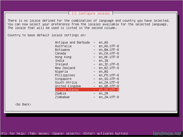The height and width of the screenshot is (137, 183).
Task: Select Singapore locale entry
Action: (x=87, y=79)
